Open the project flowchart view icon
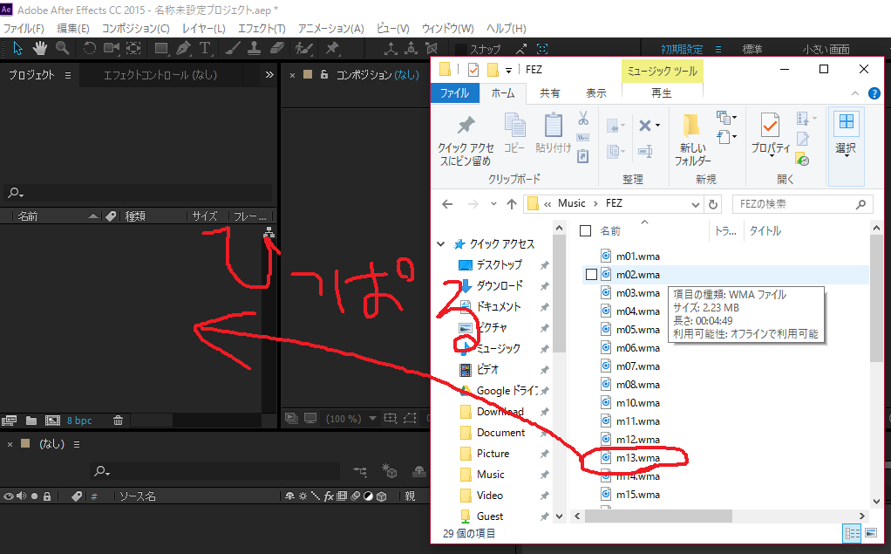 click(x=269, y=232)
